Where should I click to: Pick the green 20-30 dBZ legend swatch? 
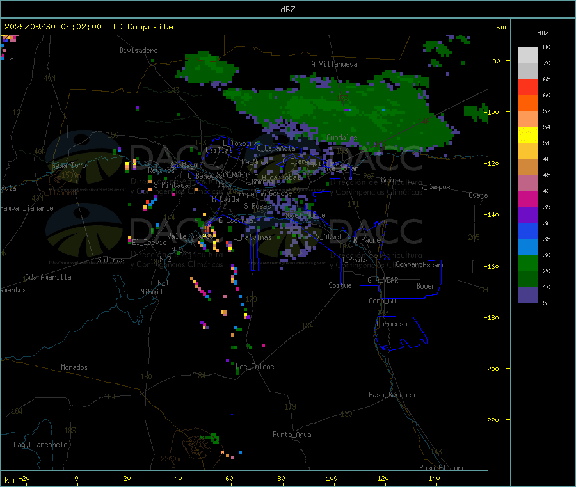(527, 262)
